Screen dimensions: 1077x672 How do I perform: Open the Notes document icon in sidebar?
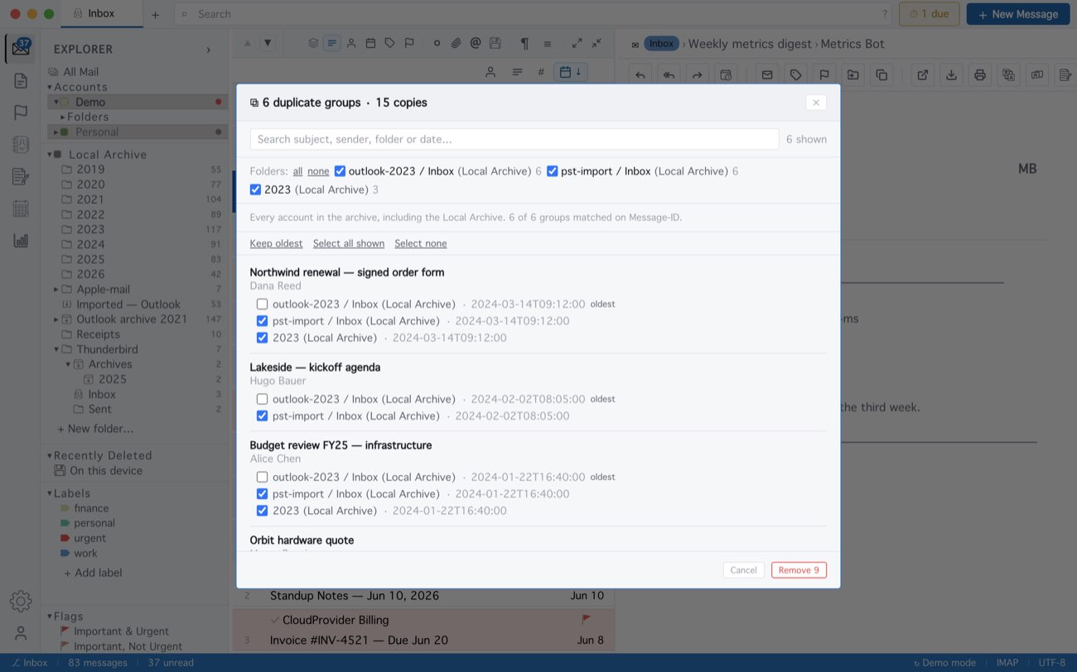[x=21, y=81]
